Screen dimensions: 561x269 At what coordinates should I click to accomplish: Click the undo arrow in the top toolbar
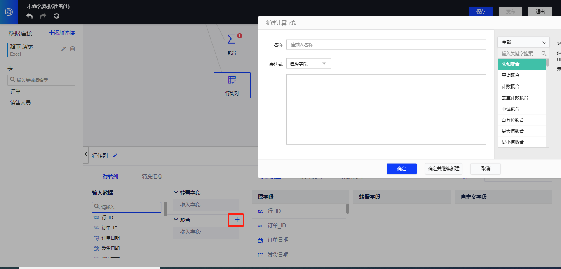(28, 16)
